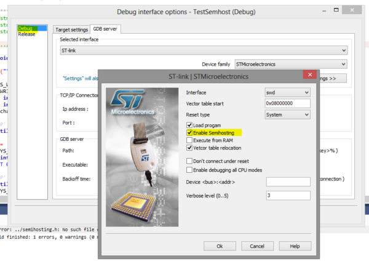
Task: Focus the Verbose level input field
Action: point(287,195)
